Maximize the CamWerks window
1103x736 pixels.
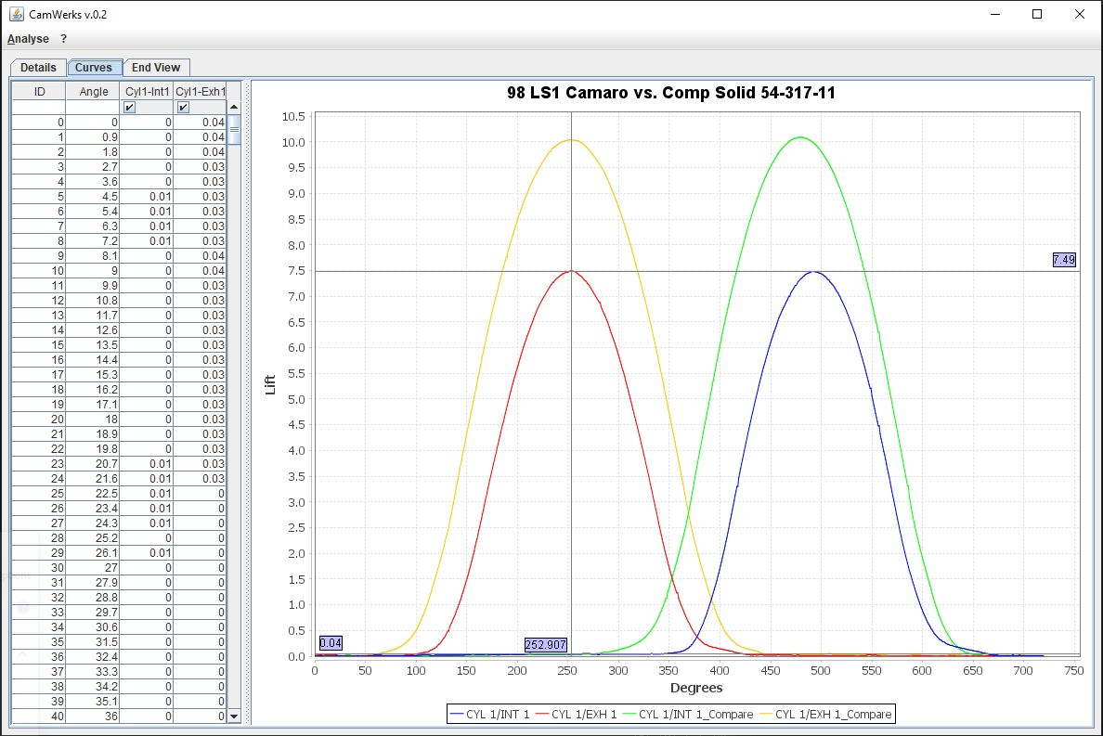click(x=1037, y=14)
